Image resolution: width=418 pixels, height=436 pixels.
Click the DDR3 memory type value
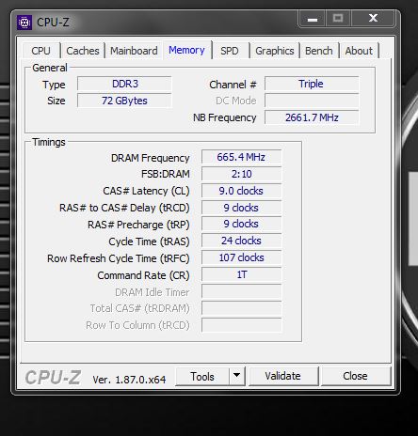coord(124,84)
